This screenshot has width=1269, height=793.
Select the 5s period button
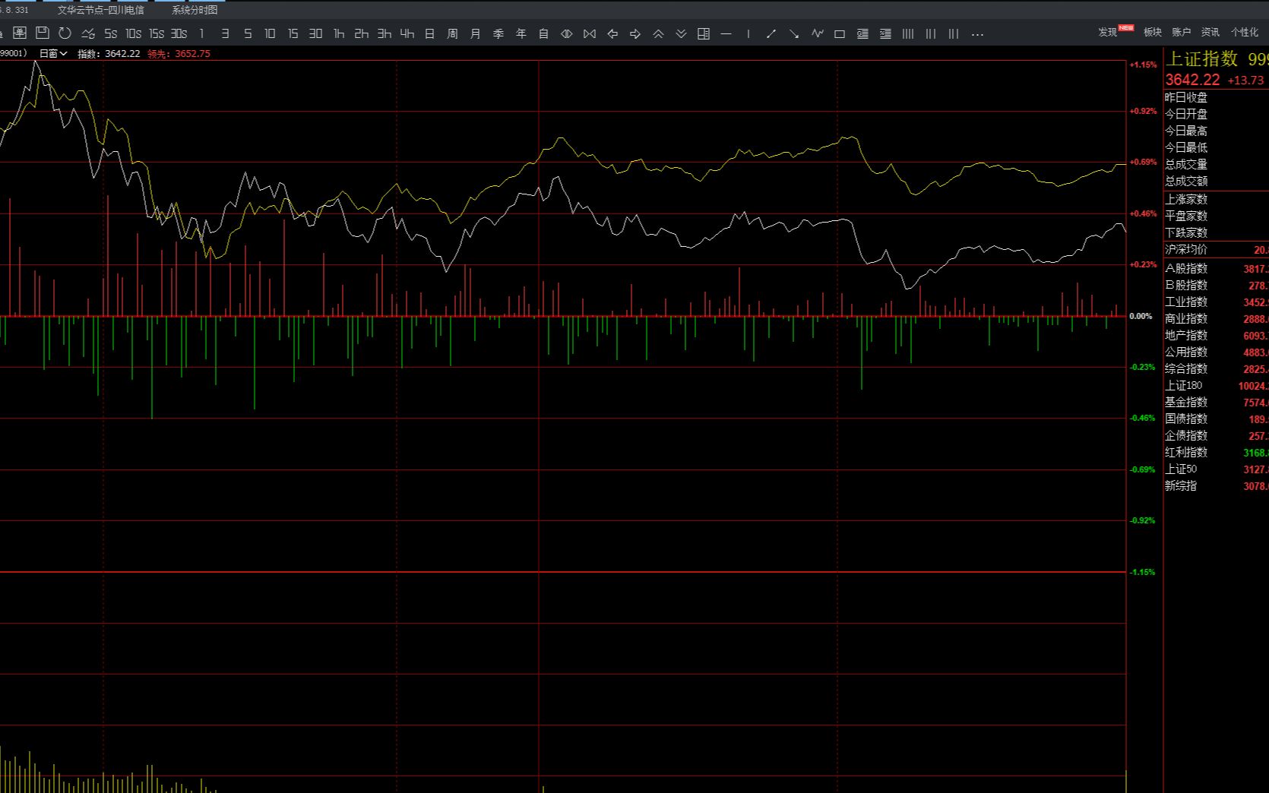pos(111,33)
